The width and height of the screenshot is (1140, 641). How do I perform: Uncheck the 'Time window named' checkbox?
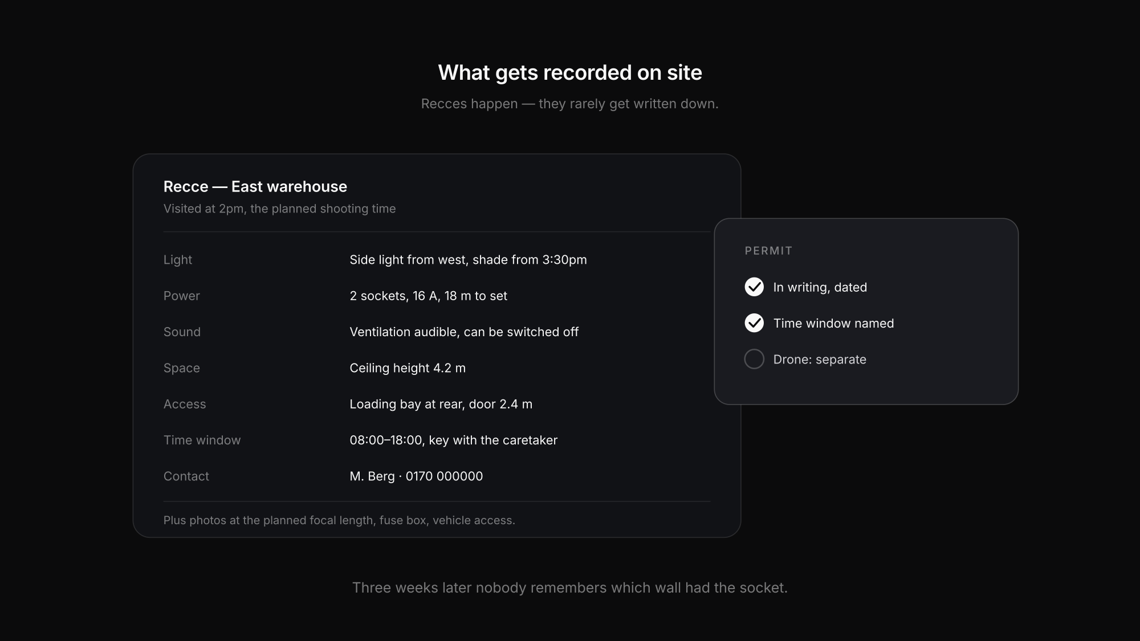click(754, 323)
